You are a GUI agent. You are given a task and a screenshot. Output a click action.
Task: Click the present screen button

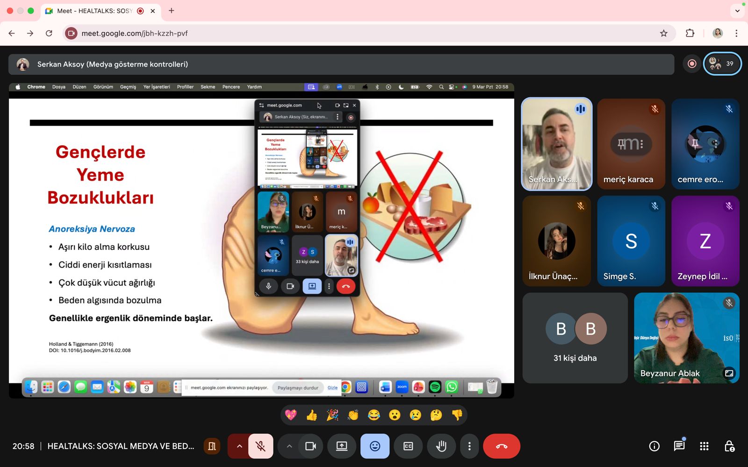tap(342, 446)
